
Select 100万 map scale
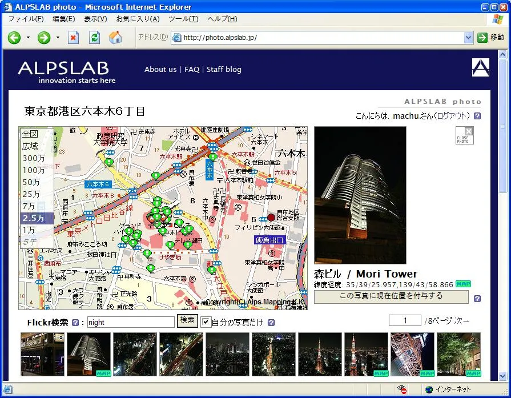(34, 170)
